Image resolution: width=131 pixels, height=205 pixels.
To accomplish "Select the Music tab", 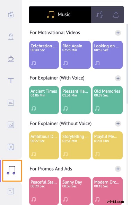I will pyautogui.click(x=60, y=15).
